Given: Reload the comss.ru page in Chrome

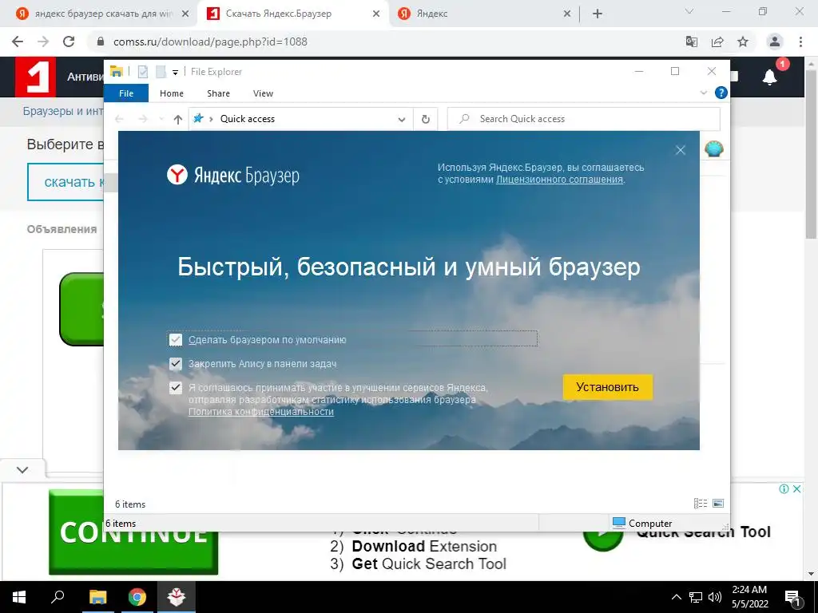Looking at the screenshot, I should click(69, 42).
